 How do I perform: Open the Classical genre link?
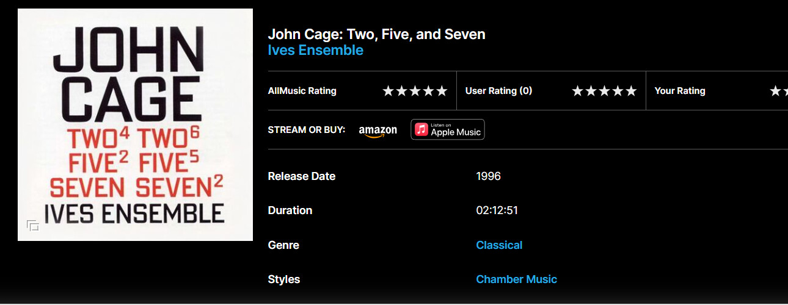tap(499, 245)
